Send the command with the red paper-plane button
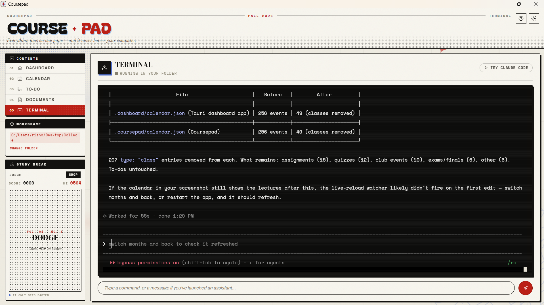The width and height of the screenshot is (544, 305). 525,288
